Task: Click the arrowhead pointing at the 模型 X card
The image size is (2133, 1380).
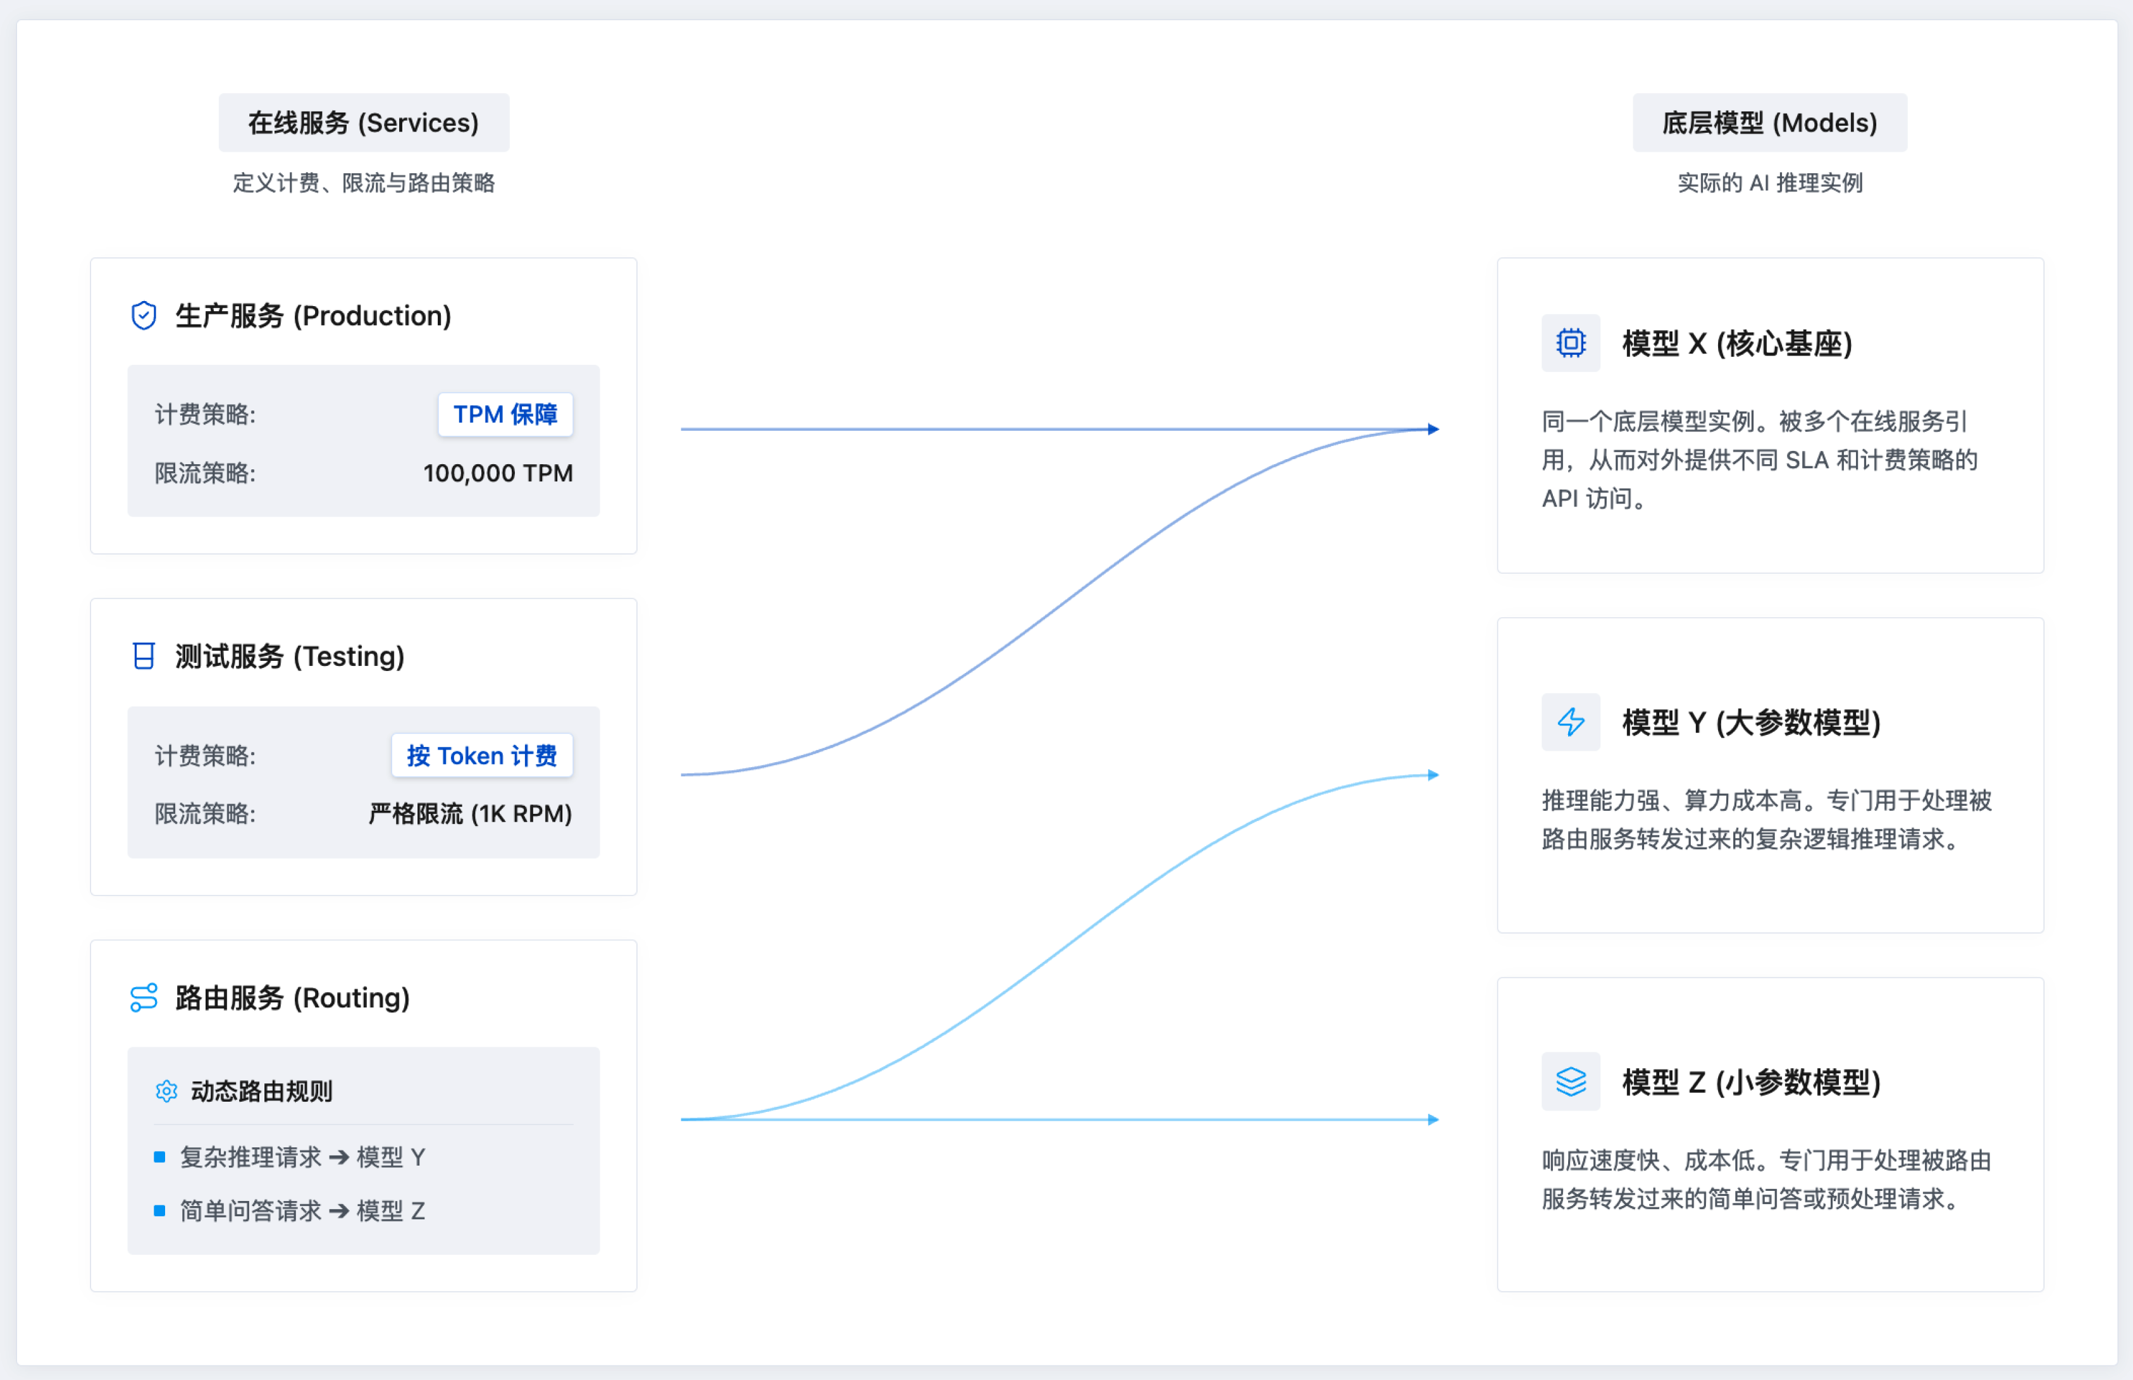Action: click(x=1433, y=429)
